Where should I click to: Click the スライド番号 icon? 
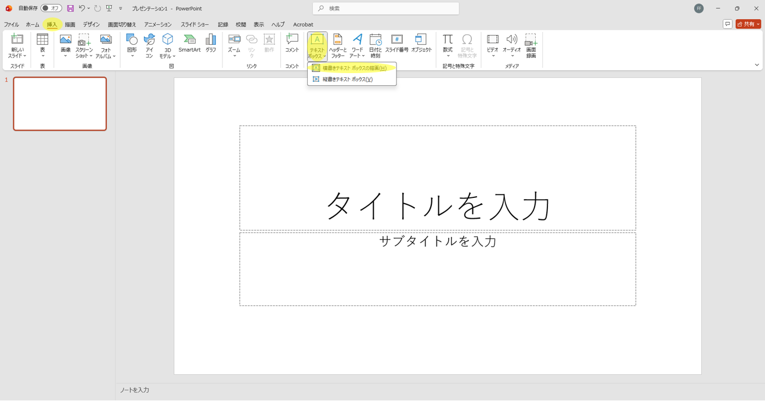coord(397,44)
